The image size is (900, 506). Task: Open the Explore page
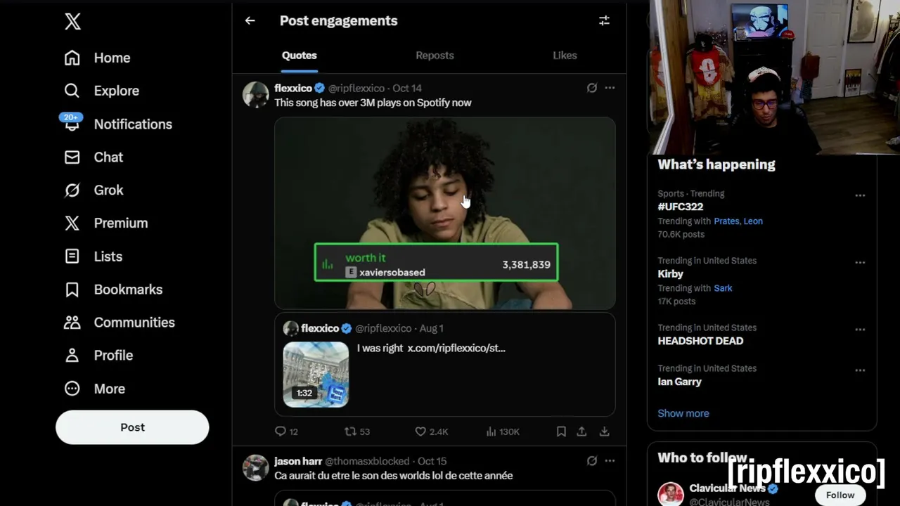(x=101, y=91)
